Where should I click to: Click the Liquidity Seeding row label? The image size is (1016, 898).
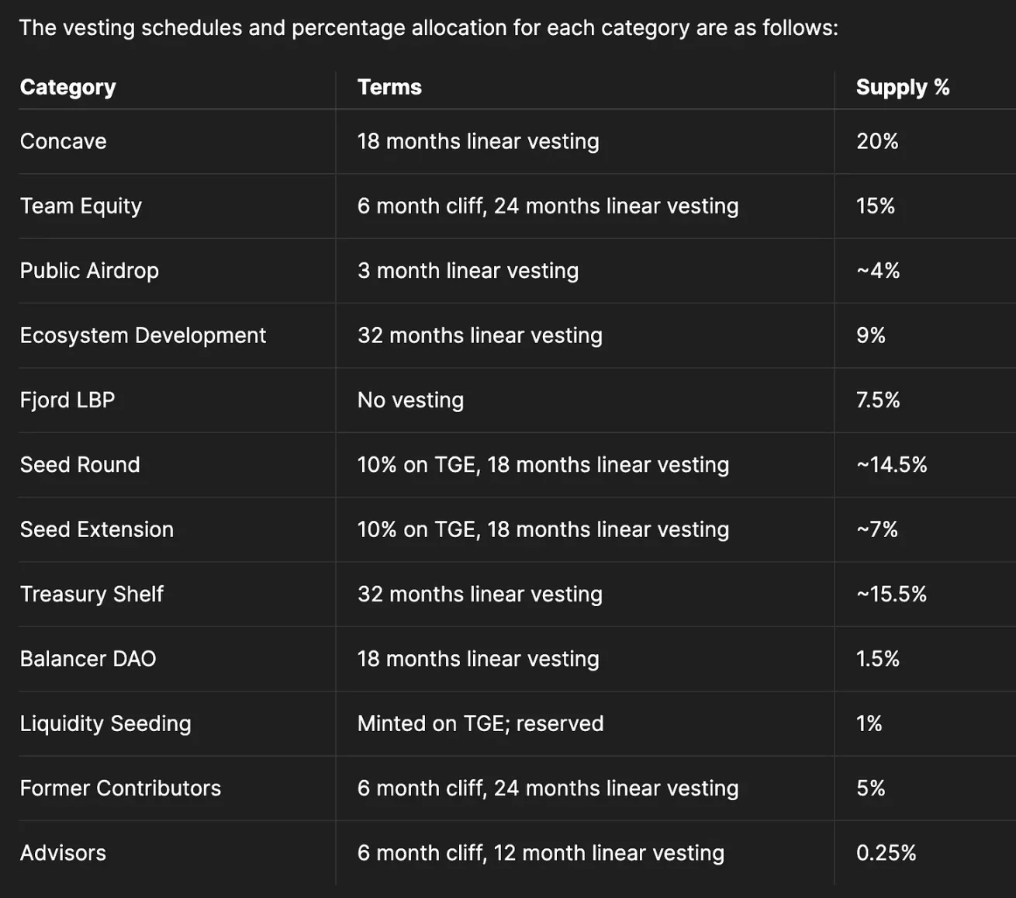pos(105,723)
